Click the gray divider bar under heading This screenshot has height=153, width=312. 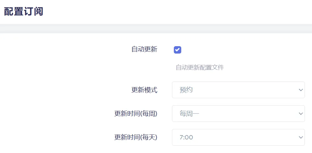point(156,29)
